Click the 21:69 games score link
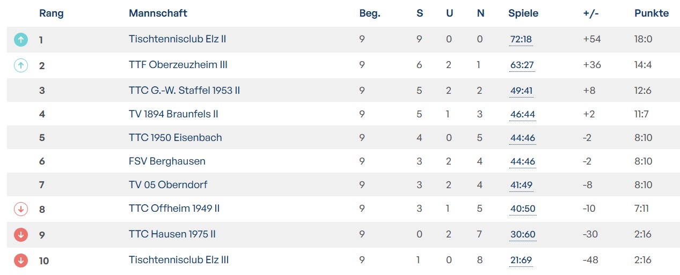This screenshot has height=275, width=680. (521, 261)
